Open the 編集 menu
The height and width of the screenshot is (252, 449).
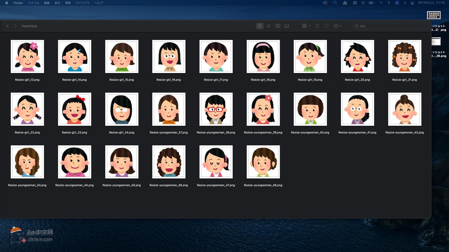coord(47,3)
